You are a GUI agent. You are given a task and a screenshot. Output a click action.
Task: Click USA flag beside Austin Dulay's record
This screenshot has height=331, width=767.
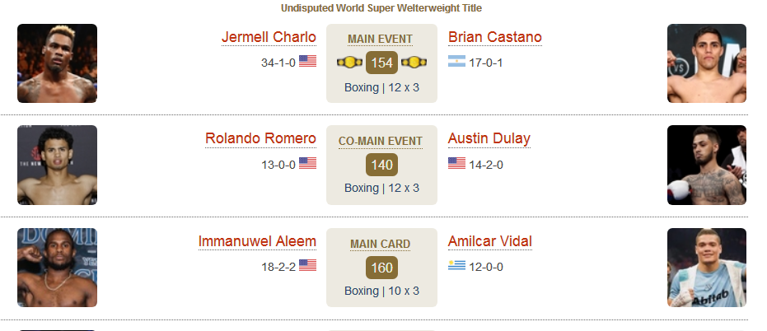457,163
